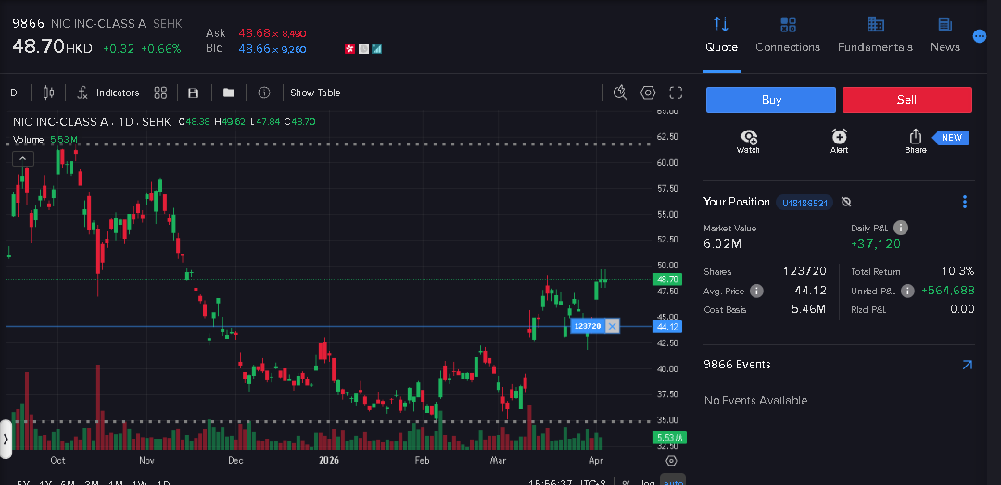This screenshot has height=485, width=1001.
Task: Click the 48.70 HKD last price
Action: click(x=52, y=46)
